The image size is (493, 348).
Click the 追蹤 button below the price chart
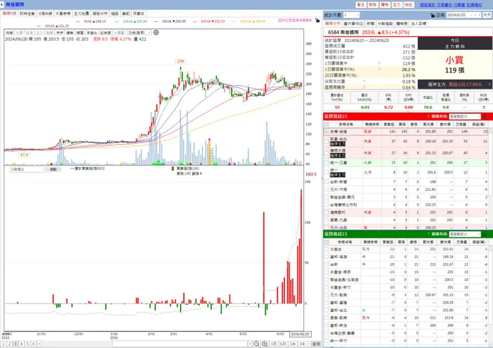click(53, 169)
